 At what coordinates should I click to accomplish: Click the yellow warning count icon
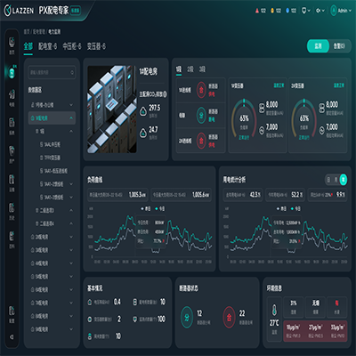[x=272, y=11]
